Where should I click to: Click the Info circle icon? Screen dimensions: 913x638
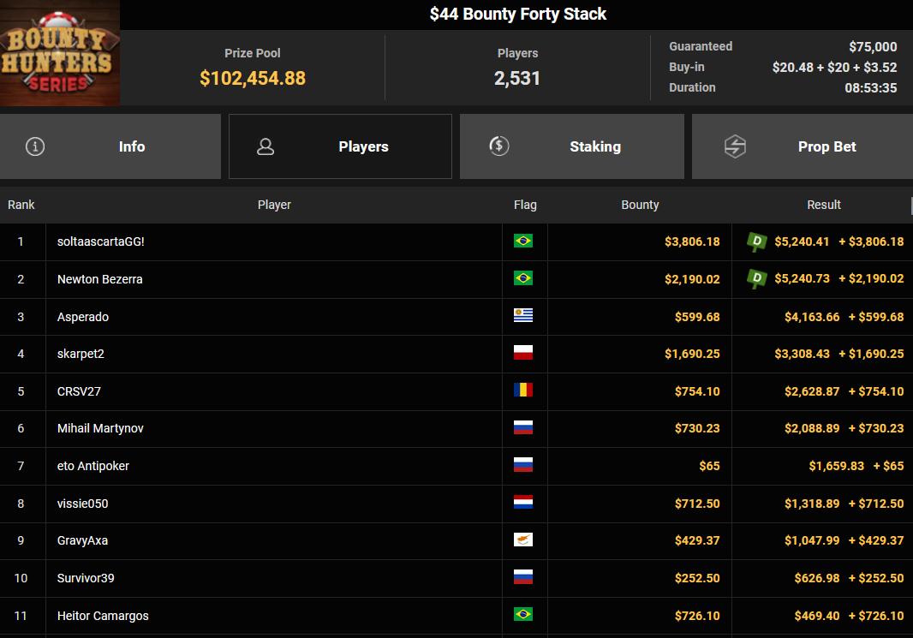[35, 146]
